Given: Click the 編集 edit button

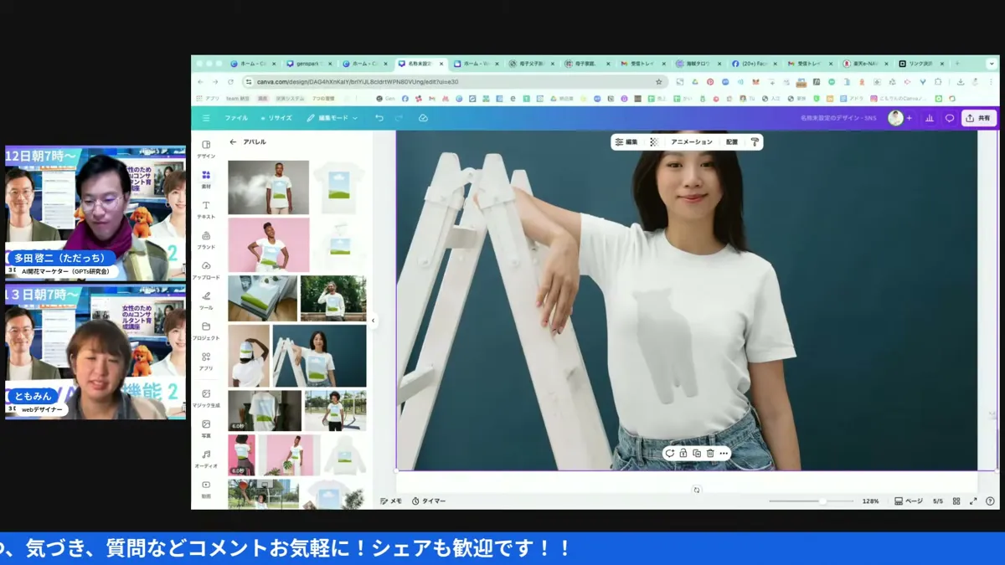Looking at the screenshot, I should pyautogui.click(x=626, y=142).
